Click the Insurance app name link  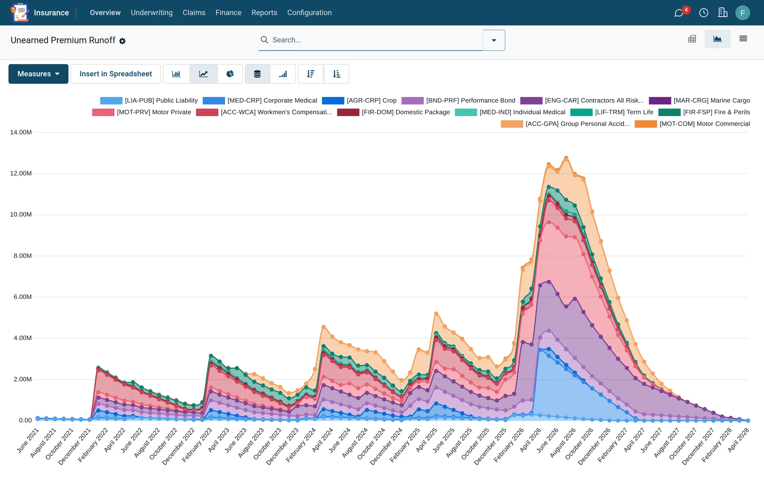tap(51, 13)
